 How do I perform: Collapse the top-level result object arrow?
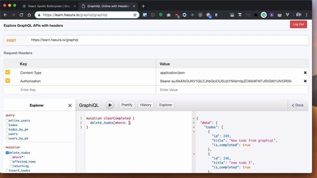pos(194,118)
